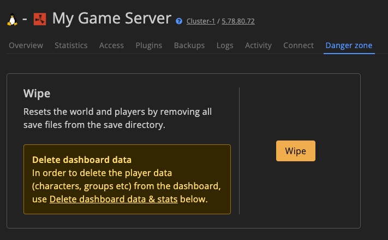The width and height of the screenshot is (388, 240).
Task: Select the Plugins tab
Action: pyautogui.click(x=149, y=45)
